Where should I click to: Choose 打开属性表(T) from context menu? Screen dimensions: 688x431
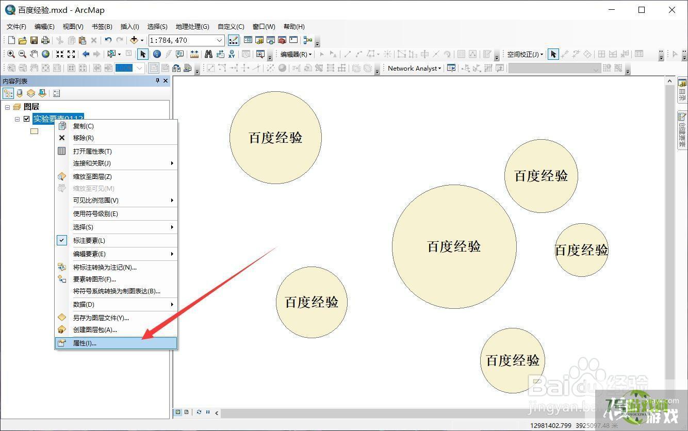click(116, 151)
